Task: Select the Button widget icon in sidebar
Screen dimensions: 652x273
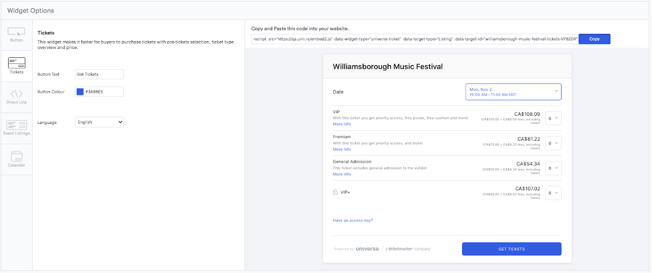Action: point(16,35)
